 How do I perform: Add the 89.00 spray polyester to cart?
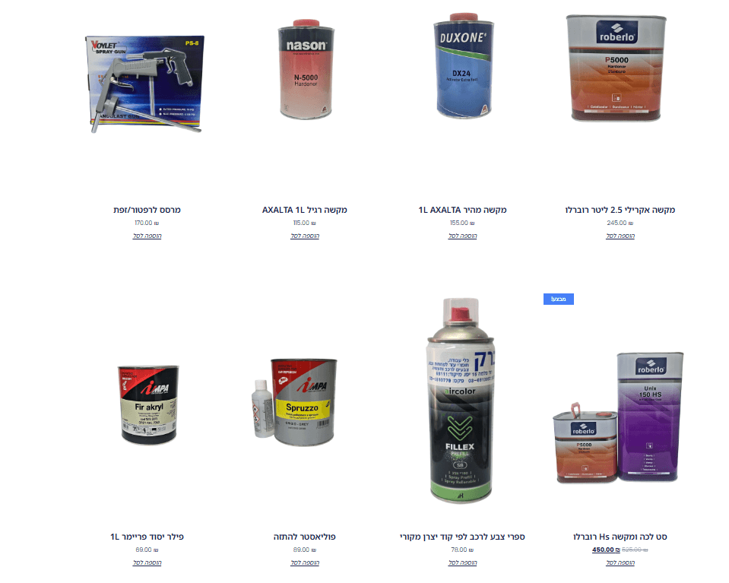pyautogui.click(x=305, y=562)
